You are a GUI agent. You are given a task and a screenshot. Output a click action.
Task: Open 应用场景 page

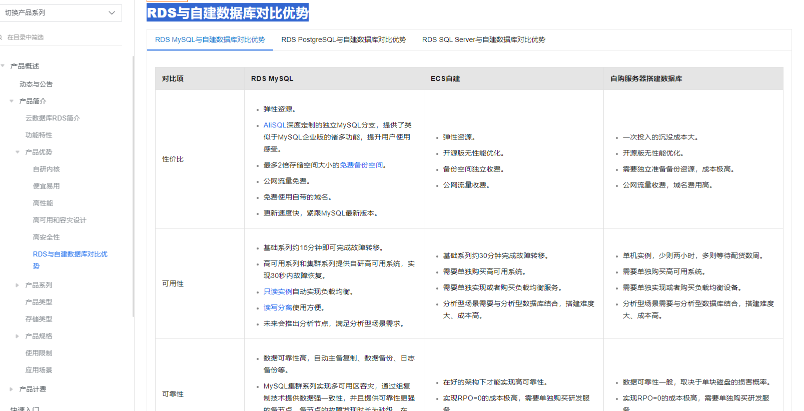(39, 370)
